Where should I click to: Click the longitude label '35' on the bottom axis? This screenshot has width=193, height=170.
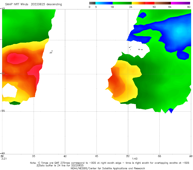[33, 156]
